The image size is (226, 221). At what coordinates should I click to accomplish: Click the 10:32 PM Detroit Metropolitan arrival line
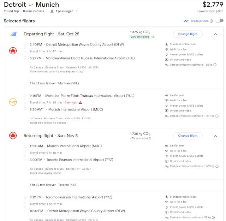click(x=77, y=211)
